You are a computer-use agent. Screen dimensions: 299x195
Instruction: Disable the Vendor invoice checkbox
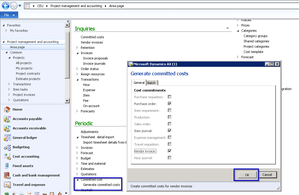[x=170, y=151]
